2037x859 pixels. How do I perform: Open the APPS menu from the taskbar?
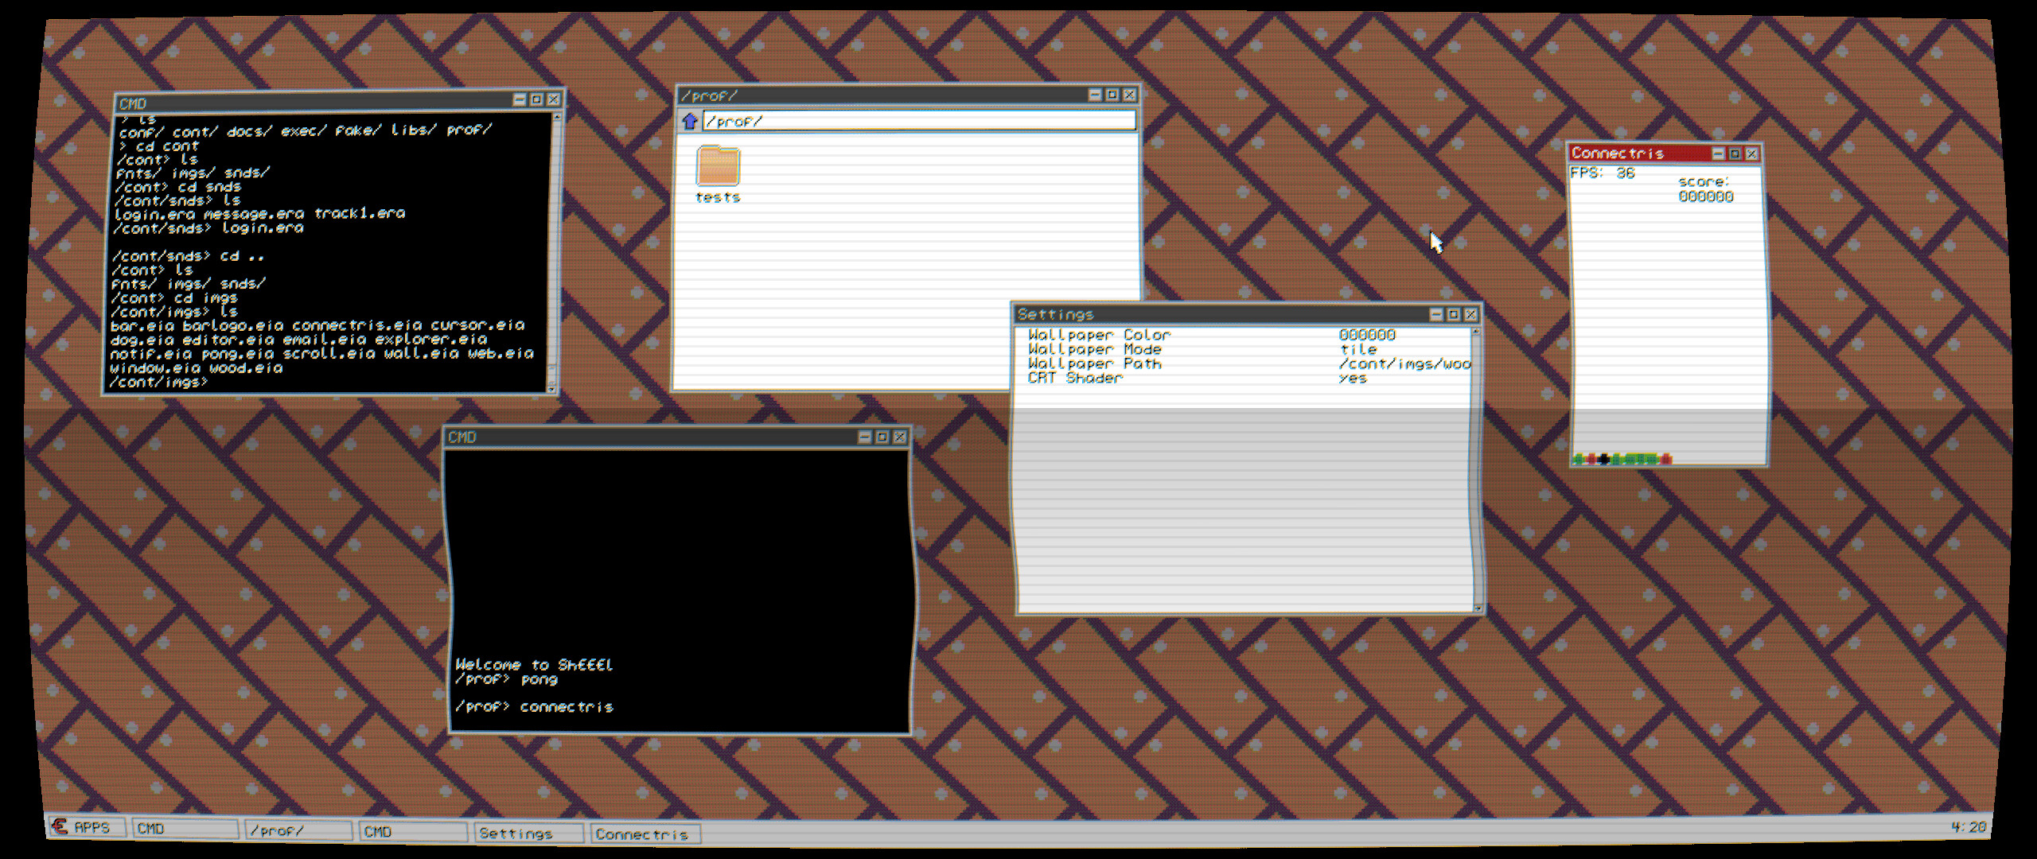tap(88, 827)
